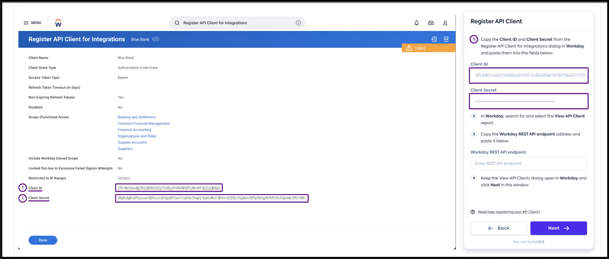Click the Secured by codat footer text
The image size is (609, 259).
(x=529, y=242)
